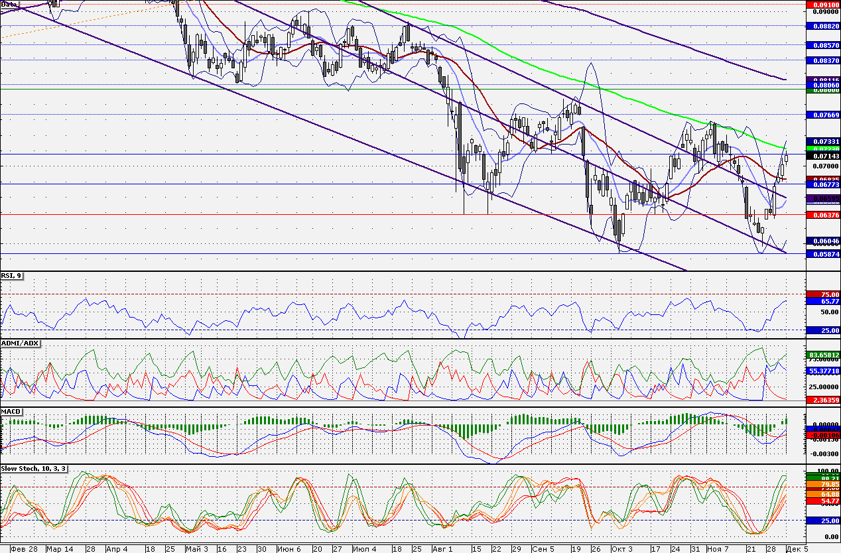Select the 0.07143 current price label
Screen dimensions: 841x553
[822, 156]
